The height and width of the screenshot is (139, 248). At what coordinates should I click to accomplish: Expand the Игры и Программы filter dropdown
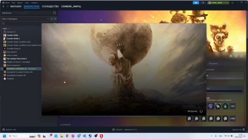25,19
